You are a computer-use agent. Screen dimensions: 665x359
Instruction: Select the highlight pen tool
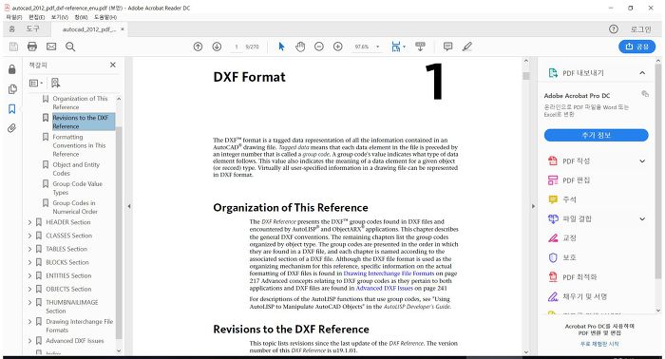click(467, 47)
